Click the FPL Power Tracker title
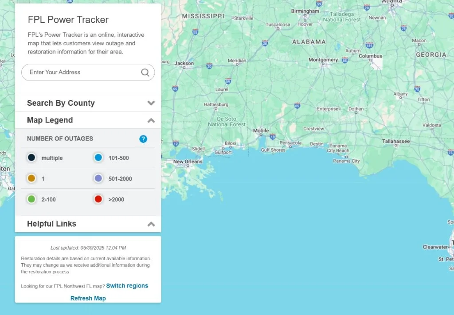454x315 pixels. (x=68, y=19)
